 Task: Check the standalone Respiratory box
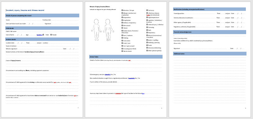147,33
